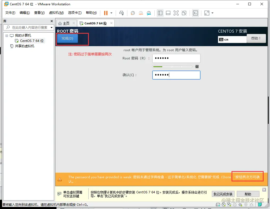Open the 虚拟机(M) menu
270x209 pixels.
point(56,13)
